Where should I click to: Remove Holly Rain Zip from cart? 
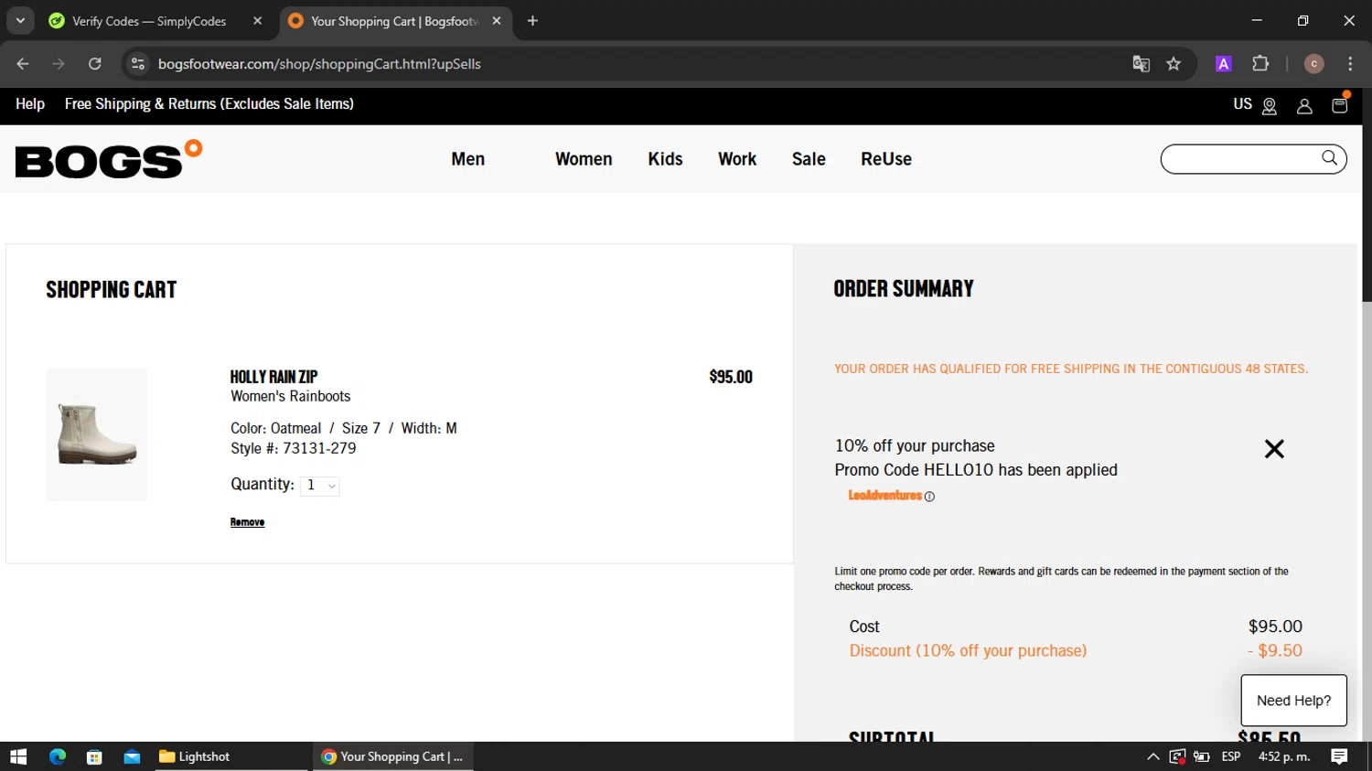247,522
